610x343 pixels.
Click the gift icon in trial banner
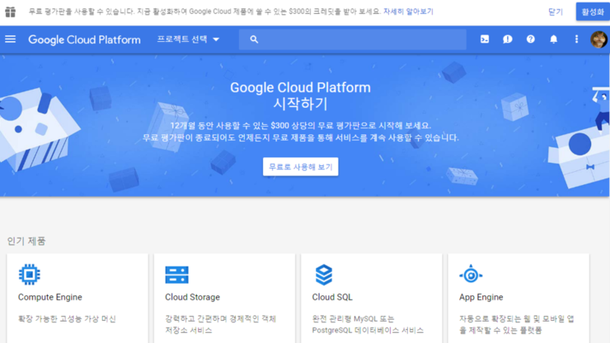pyautogui.click(x=11, y=12)
